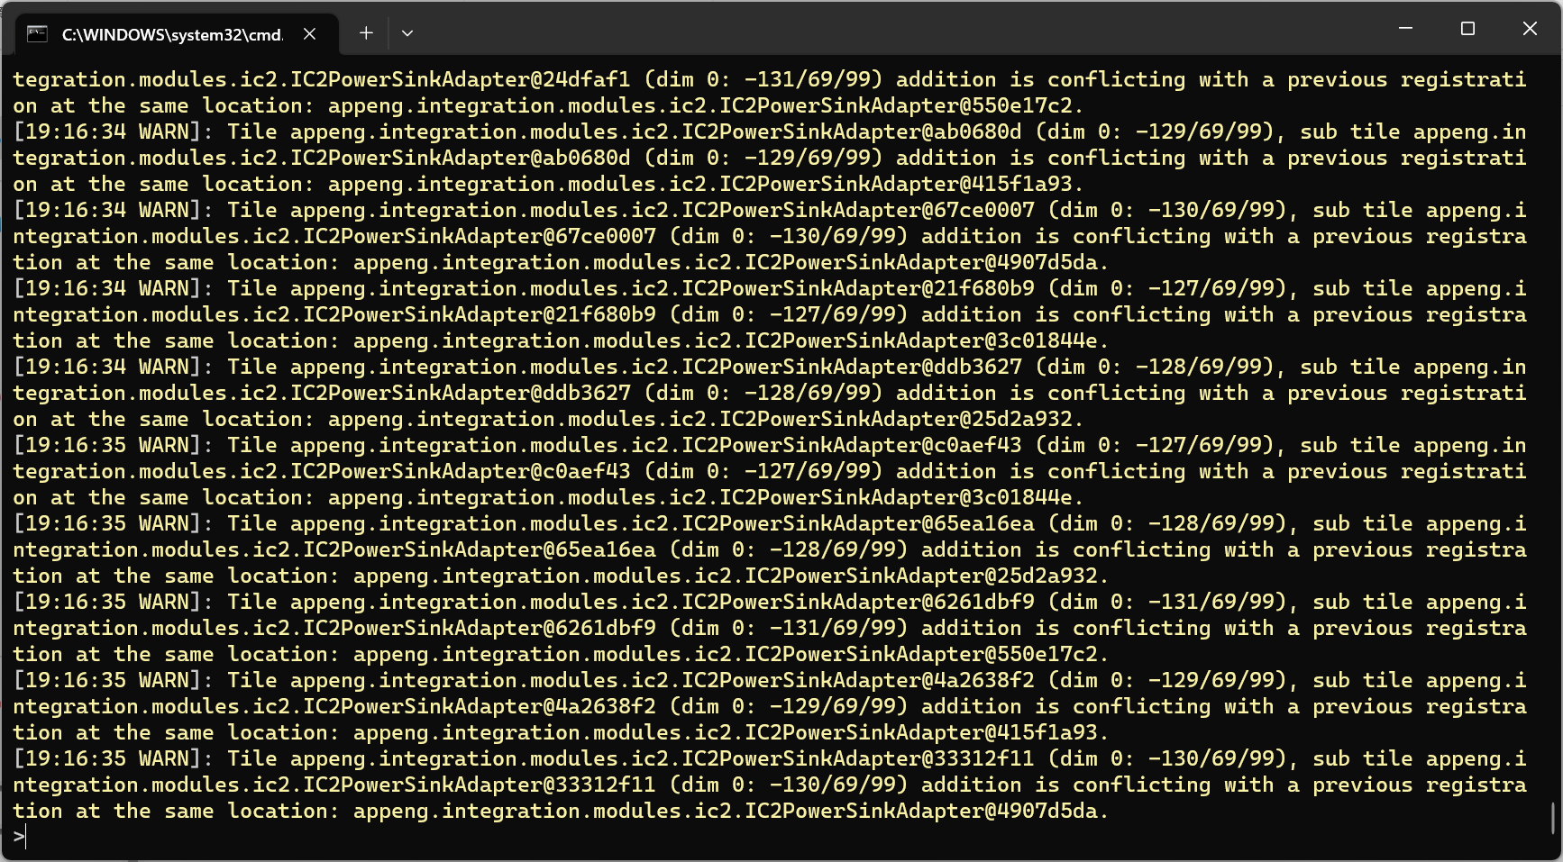This screenshot has width=1563, height=862.
Task: Select the C:\WINDOWS\system32\cmd tab title
Action: pyautogui.click(x=171, y=34)
